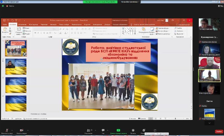The image size is (224, 136).
Task: Open PowerPoint Файл tab
Action: pos(5,24)
